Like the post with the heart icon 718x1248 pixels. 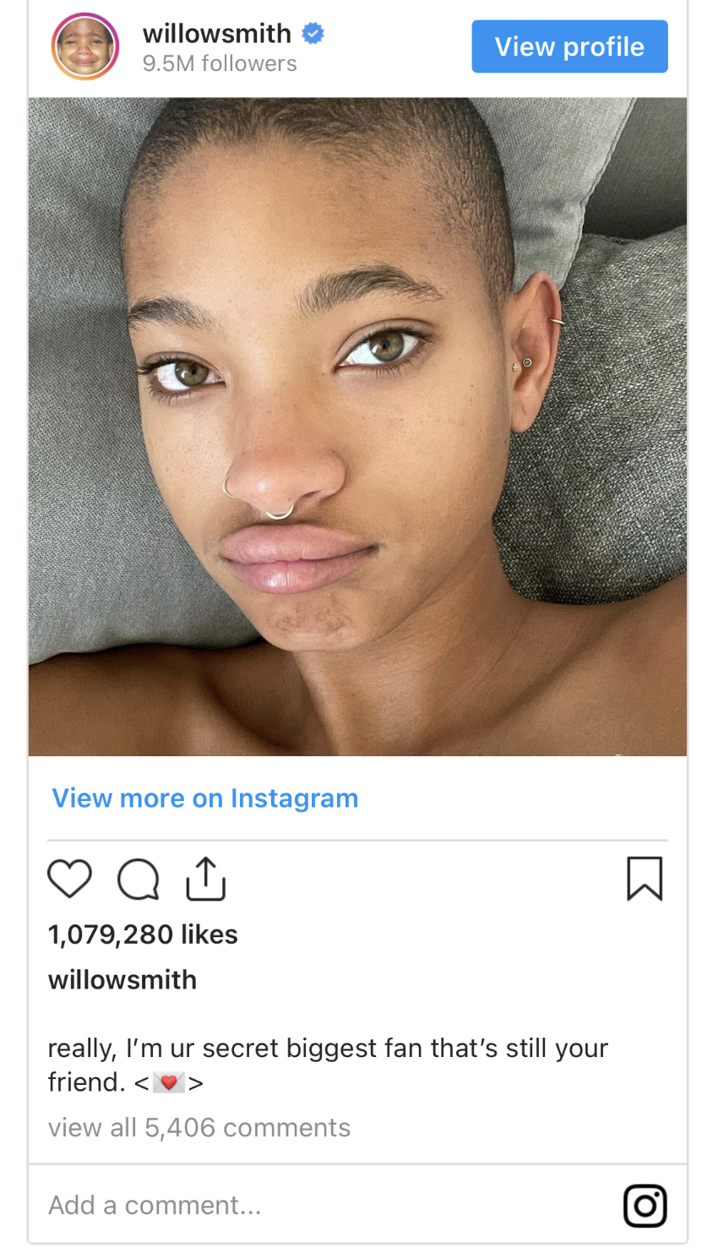[x=69, y=879]
